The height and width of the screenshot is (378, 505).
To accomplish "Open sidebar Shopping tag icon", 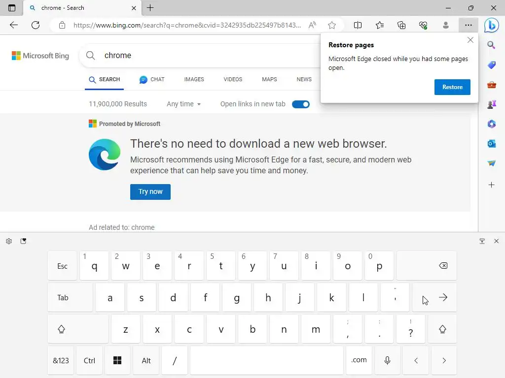I will pyautogui.click(x=491, y=65).
